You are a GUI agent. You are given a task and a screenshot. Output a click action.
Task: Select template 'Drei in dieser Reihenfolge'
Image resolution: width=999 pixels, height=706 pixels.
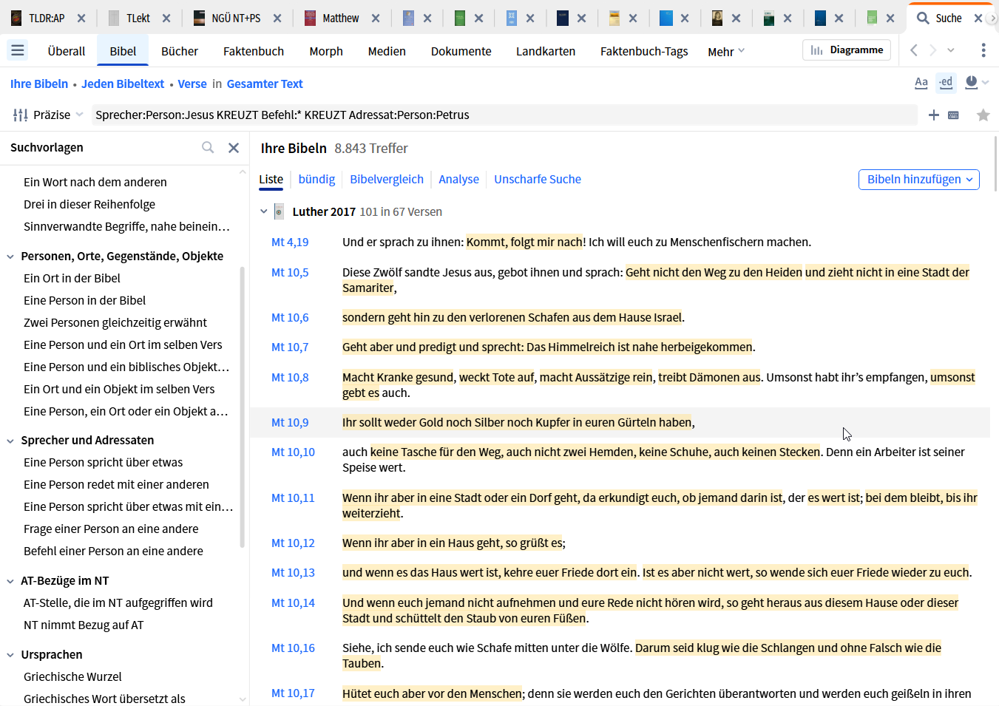tap(89, 204)
